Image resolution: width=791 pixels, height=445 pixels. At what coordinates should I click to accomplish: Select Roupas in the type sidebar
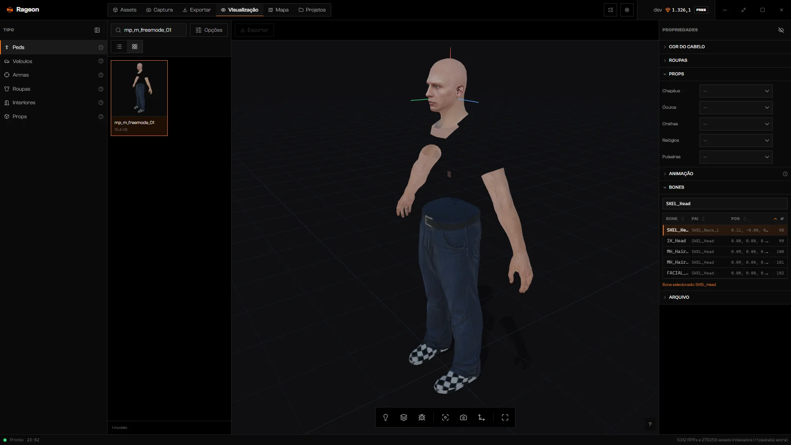[54, 89]
